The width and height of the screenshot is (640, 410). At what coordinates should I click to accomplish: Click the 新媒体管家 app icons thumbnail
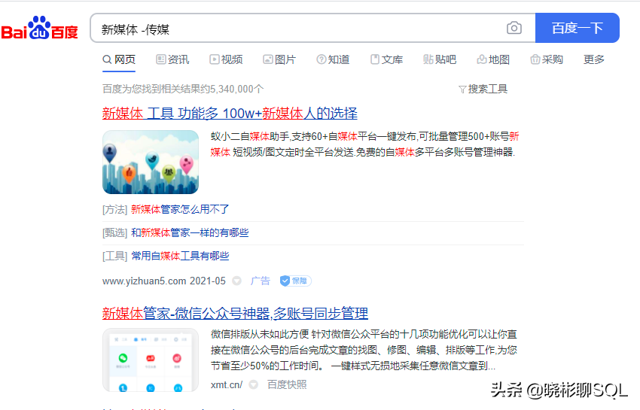151,360
